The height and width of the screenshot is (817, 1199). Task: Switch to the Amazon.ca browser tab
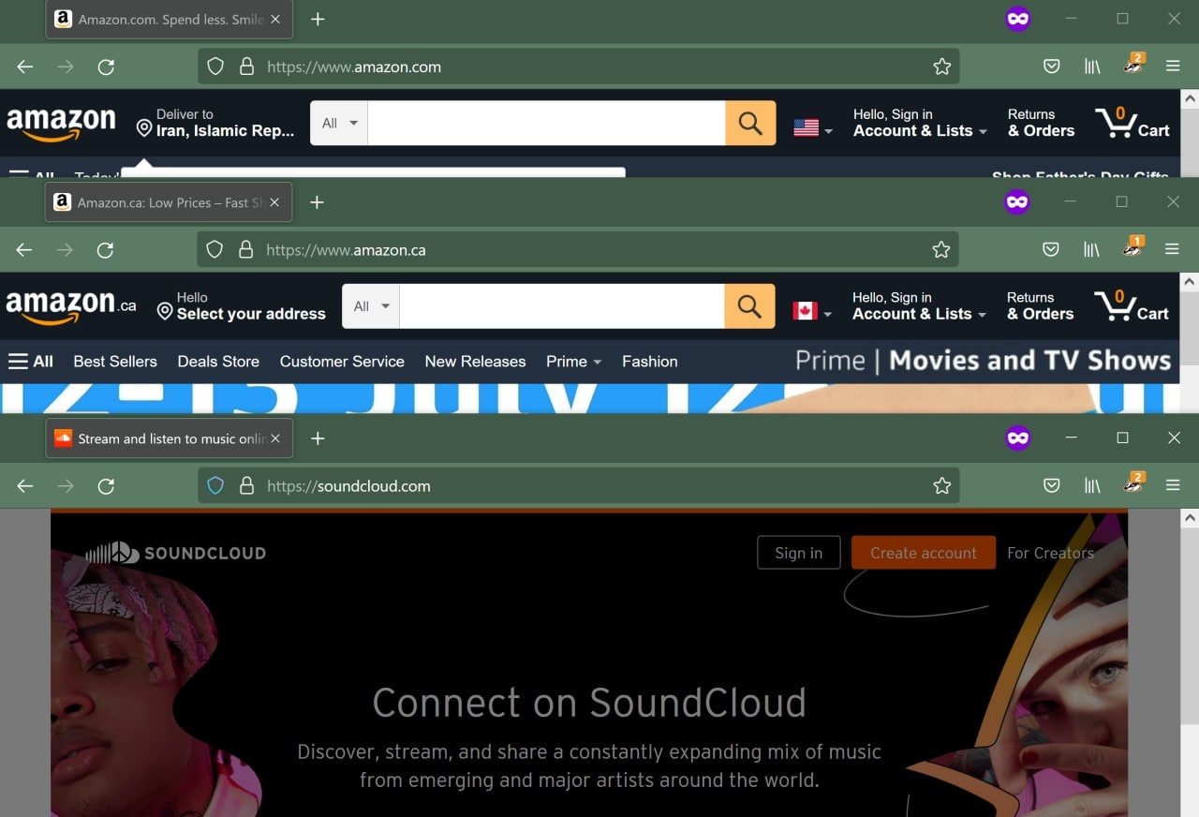tap(159, 201)
